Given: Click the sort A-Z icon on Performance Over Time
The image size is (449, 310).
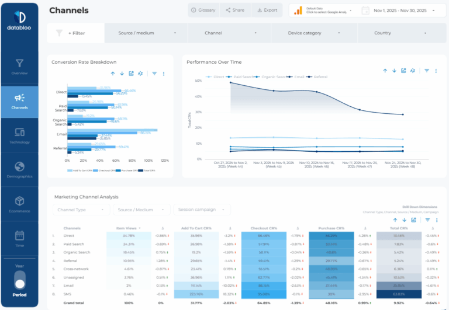Looking at the screenshot, I should click(x=413, y=71).
